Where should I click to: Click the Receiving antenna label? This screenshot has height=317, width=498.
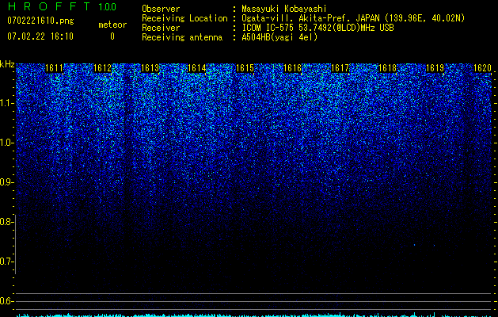[182, 37]
